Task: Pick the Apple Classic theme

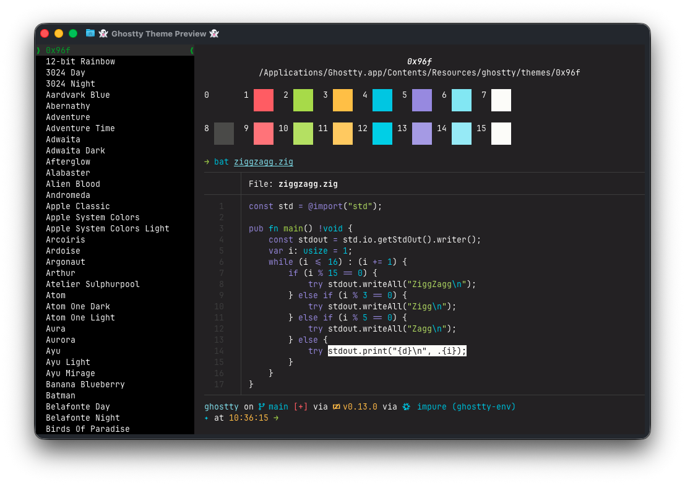Action: point(78,206)
